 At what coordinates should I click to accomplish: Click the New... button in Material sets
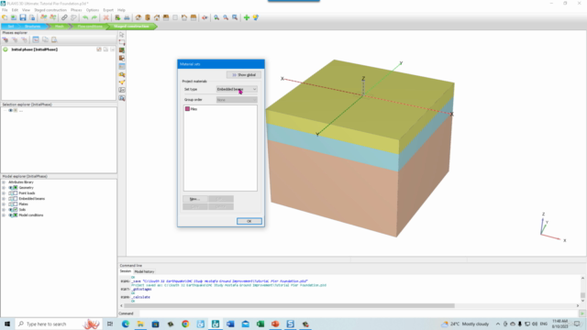point(194,199)
